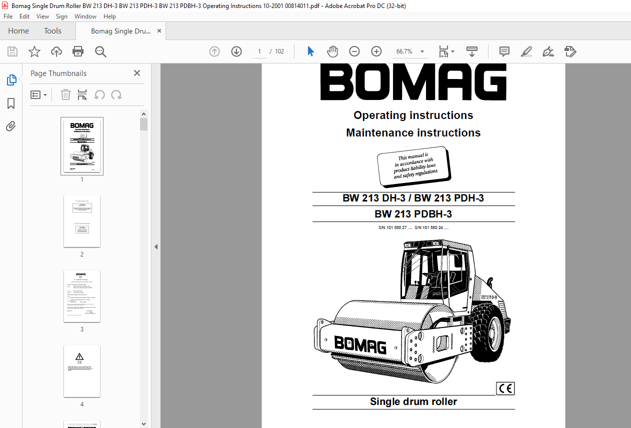Rotate the page clockwise
This screenshot has height=428, width=631.
(x=116, y=94)
